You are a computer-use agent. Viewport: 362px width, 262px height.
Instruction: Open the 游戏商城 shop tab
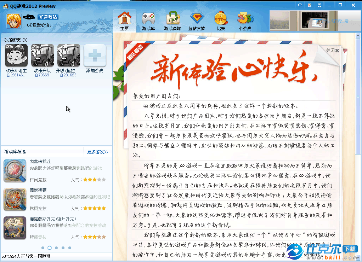click(172, 21)
